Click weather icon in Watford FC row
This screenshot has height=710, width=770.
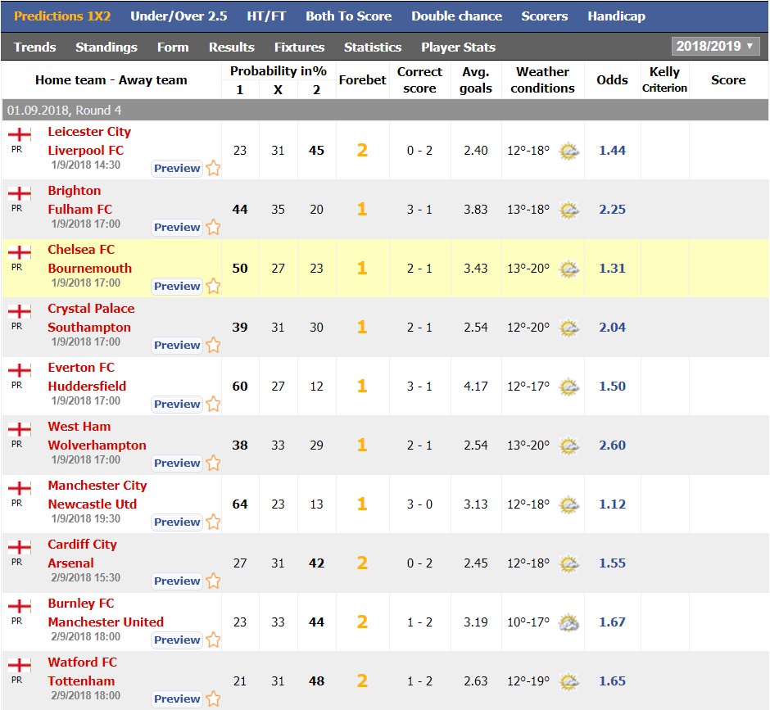(569, 681)
